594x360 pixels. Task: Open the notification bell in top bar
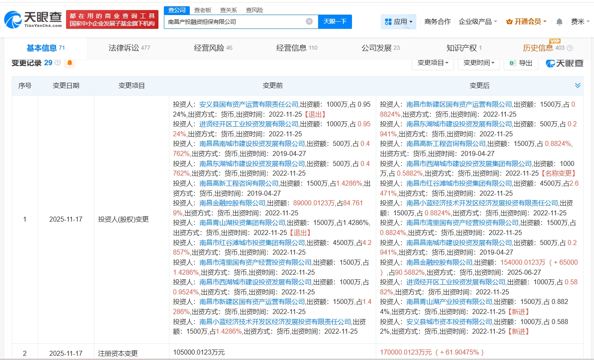[x=559, y=22]
